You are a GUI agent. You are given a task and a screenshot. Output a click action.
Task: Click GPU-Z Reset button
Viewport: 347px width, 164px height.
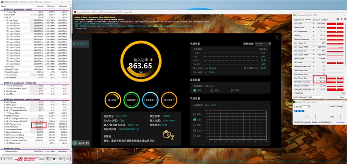click(342, 93)
